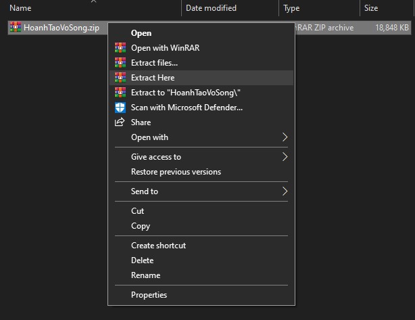Expand the Send to submenu arrow

tap(285, 191)
